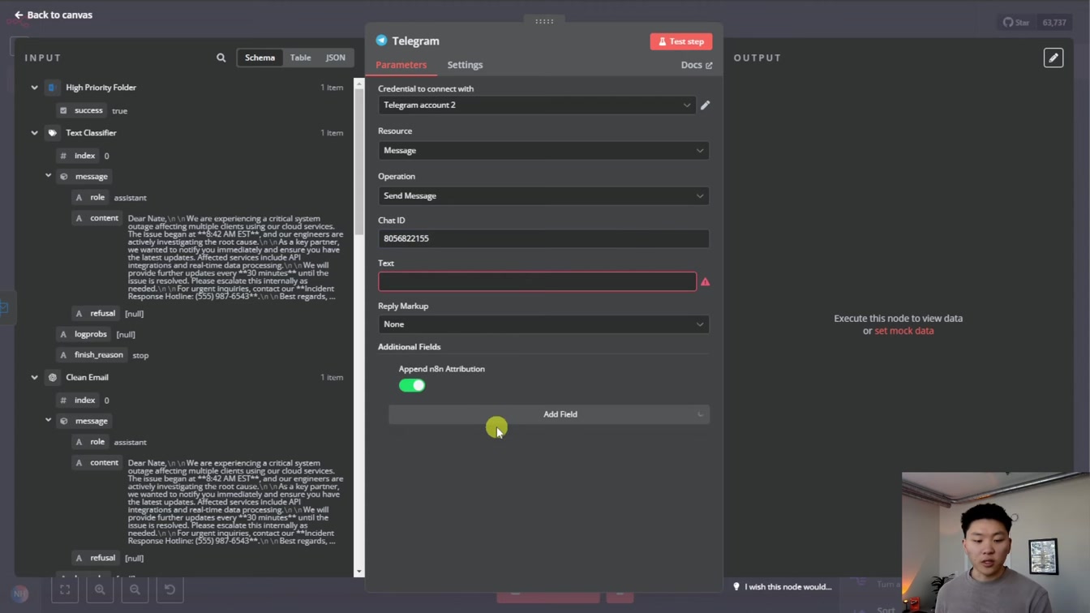Collapse the Text Classifier node

pos(34,133)
